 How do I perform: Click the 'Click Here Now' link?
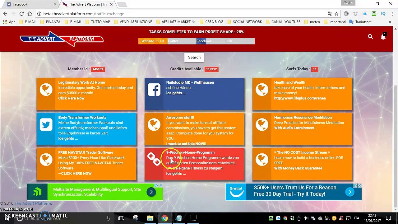pyautogui.click(x=71, y=98)
